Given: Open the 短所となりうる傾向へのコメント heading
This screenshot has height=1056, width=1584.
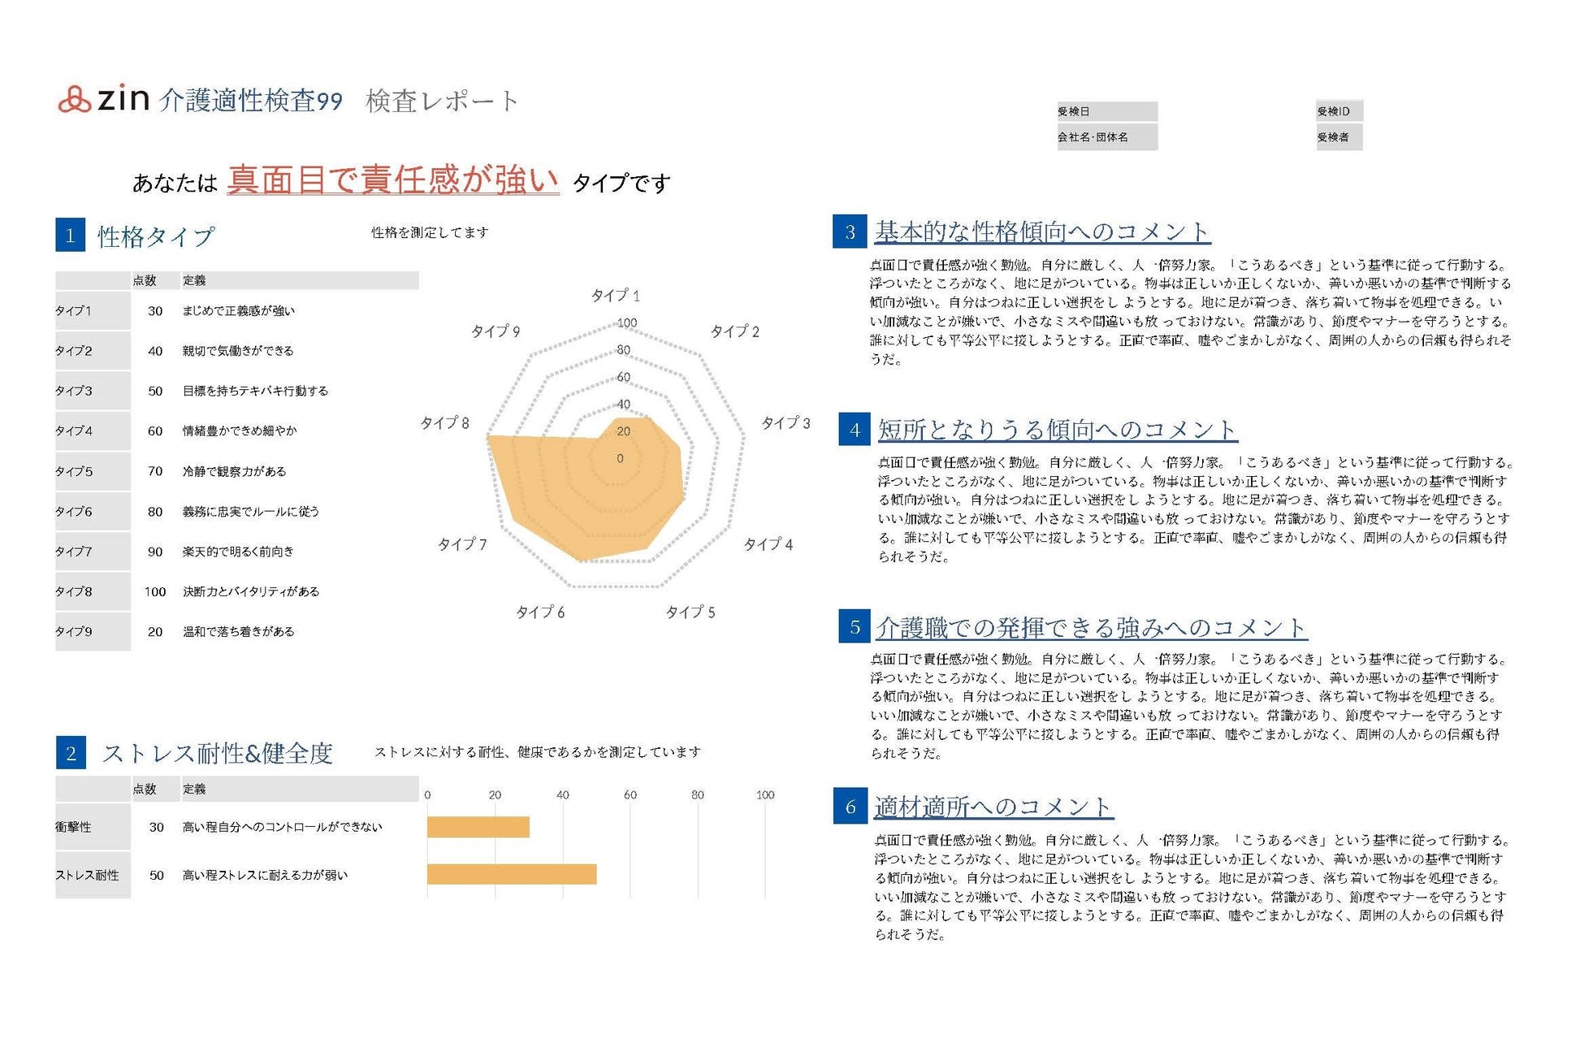Looking at the screenshot, I should click(x=1057, y=429).
